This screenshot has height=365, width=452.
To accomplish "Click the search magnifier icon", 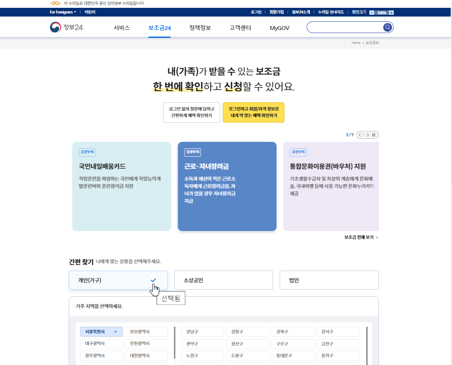I will (x=387, y=27).
